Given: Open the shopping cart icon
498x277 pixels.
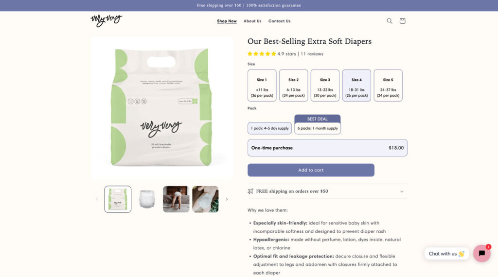Looking at the screenshot, I should (402, 21).
